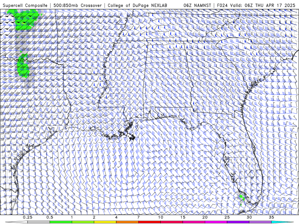Select the legend label 1
This screenshot has width=299, height=224.
(72, 217)
